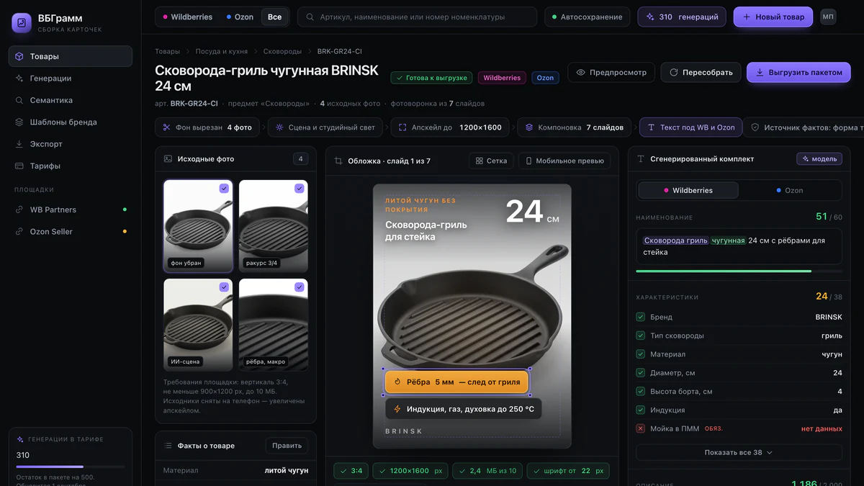
Task: Open Текст под WB и Ozon step
Action: tap(690, 127)
